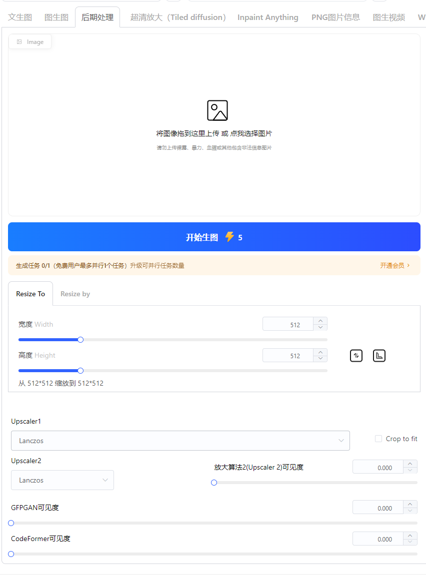Click the Height number input field
426x575 pixels.
[x=288, y=355]
